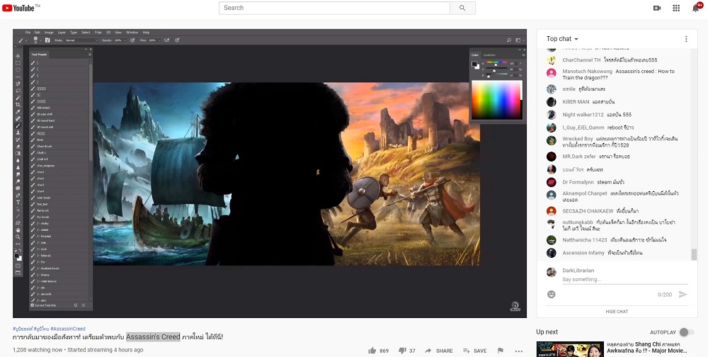Select the Gradient tool
This screenshot has height=357, width=708.
[18, 153]
